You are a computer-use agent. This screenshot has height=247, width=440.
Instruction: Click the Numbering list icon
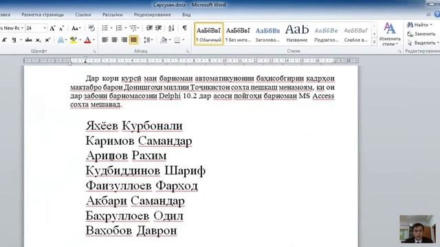[119, 28]
